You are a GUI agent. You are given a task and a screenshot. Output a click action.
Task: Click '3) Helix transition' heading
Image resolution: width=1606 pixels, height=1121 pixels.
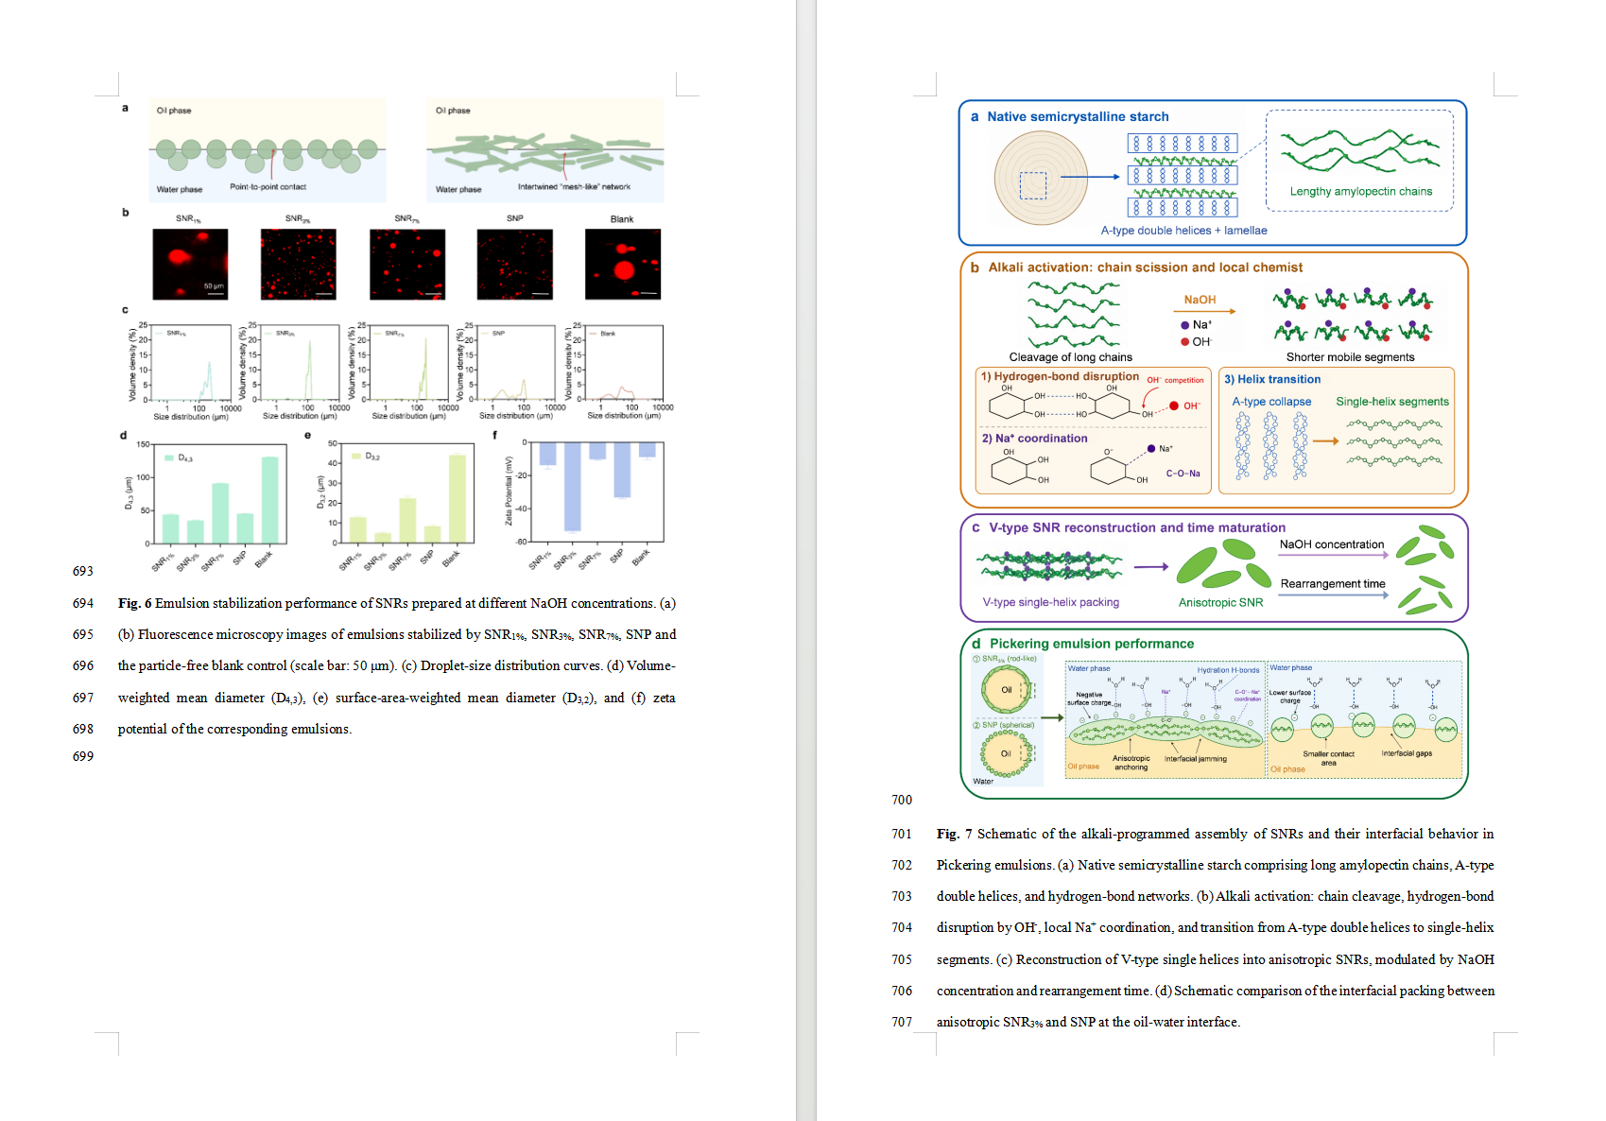(1272, 379)
